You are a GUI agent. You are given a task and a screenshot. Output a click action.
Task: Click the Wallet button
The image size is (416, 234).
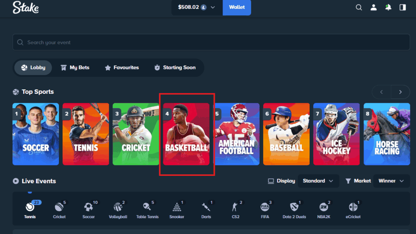[237, 7]
